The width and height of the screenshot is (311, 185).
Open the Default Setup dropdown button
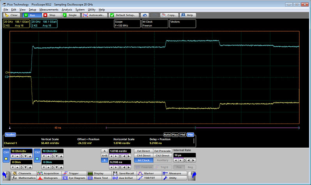pos(123,15)
